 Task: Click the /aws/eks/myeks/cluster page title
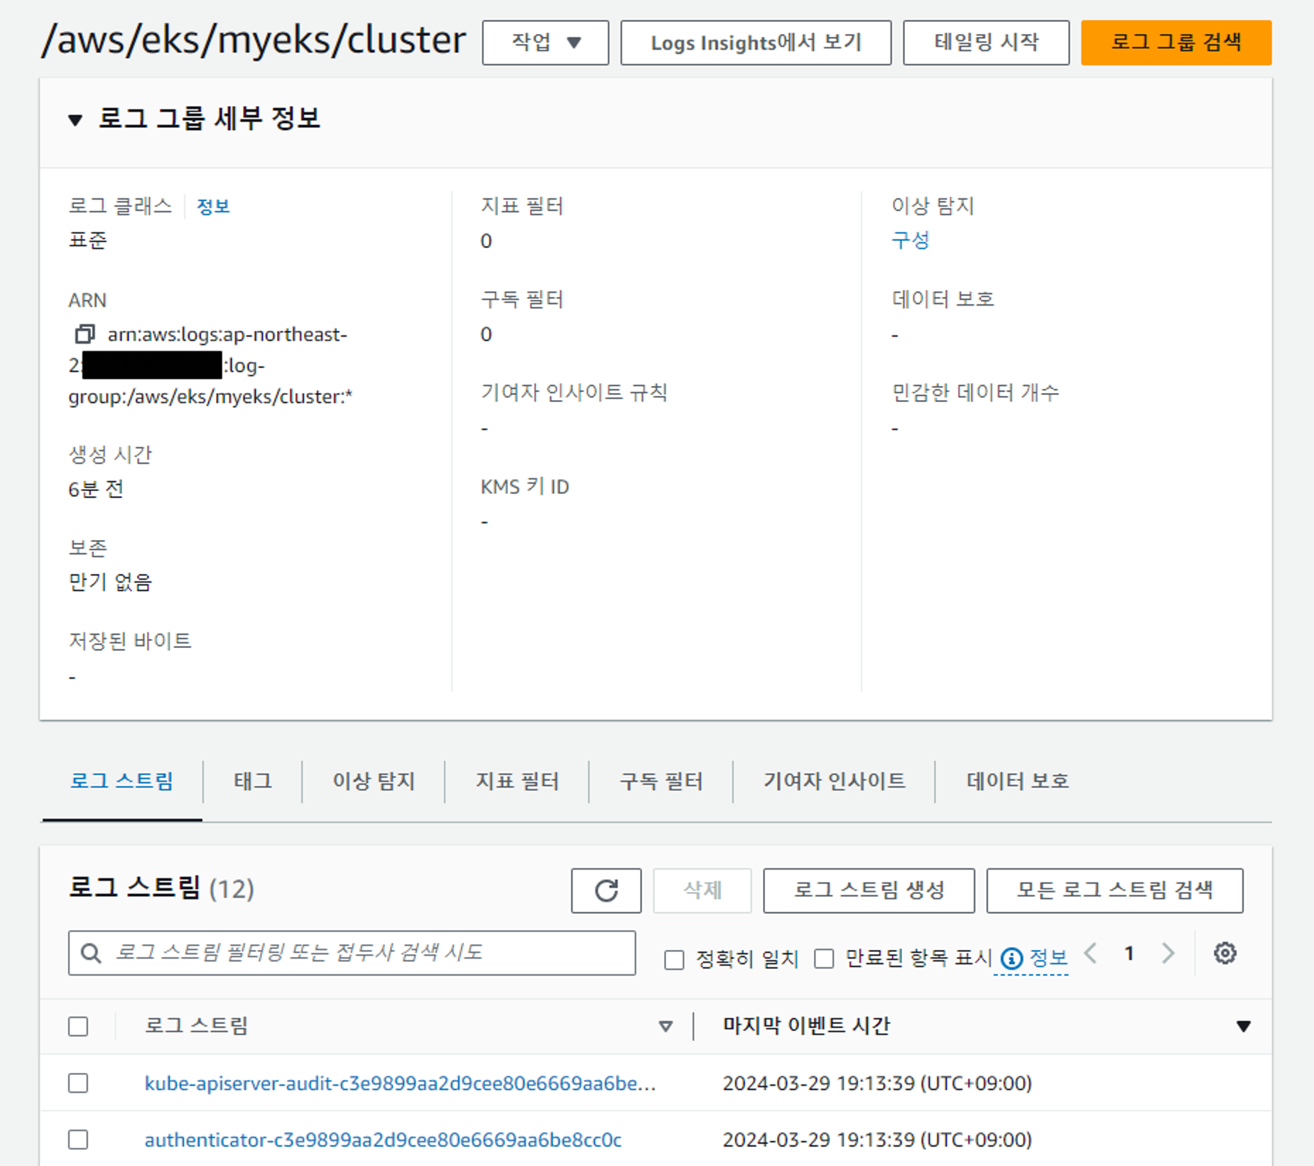pos(254,39)
